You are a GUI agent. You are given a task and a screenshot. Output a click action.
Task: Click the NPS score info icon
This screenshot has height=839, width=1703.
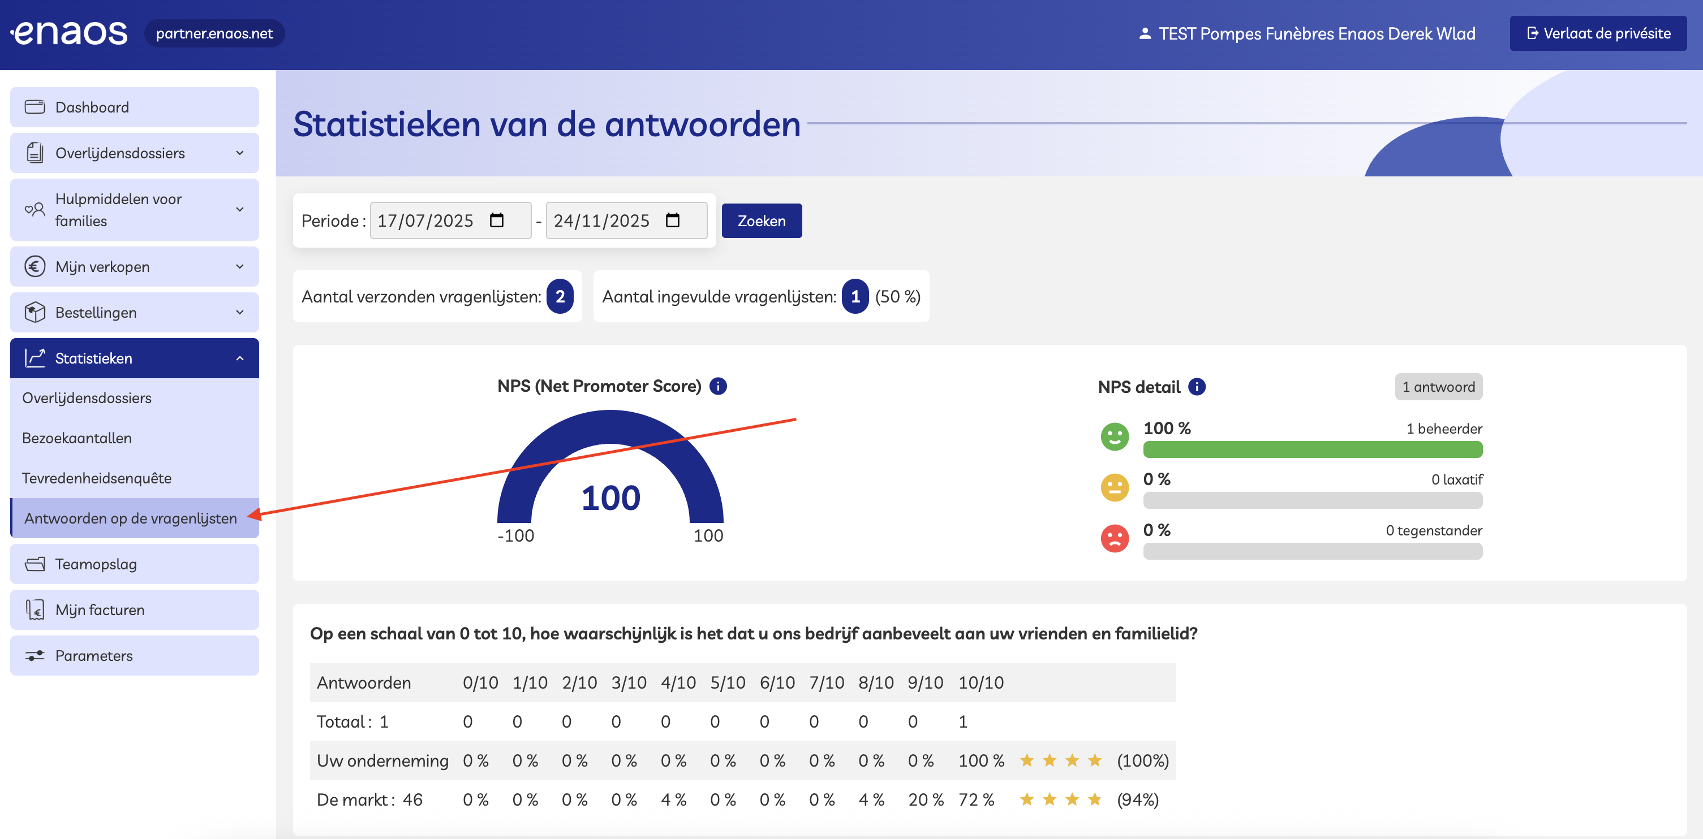[x=718, y=386]
